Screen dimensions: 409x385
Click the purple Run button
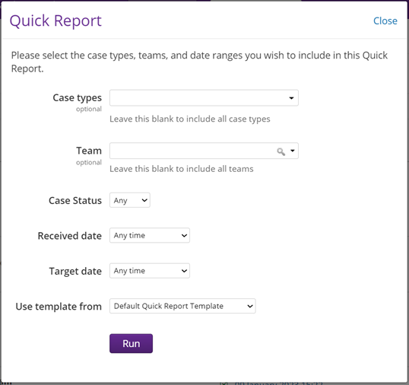[131, 343]
